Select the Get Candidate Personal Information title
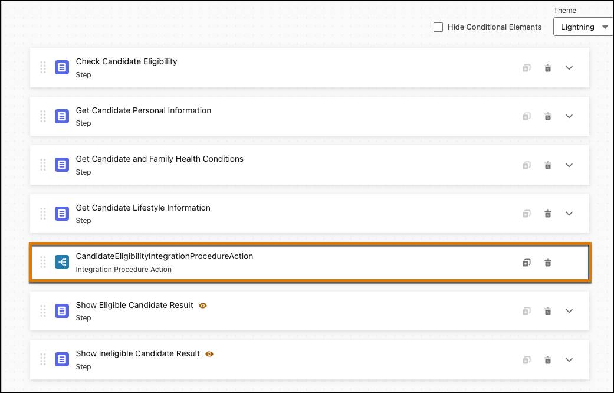 (x=143, y=110)
